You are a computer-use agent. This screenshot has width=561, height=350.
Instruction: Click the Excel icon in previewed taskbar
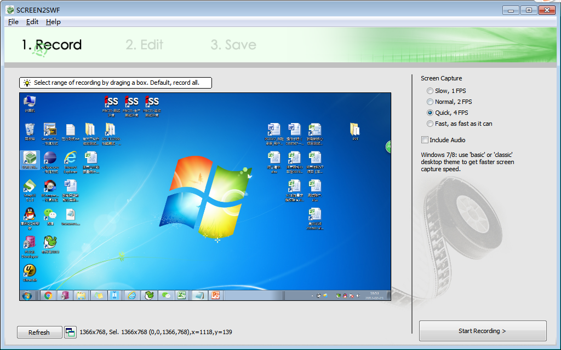[182, 295]
